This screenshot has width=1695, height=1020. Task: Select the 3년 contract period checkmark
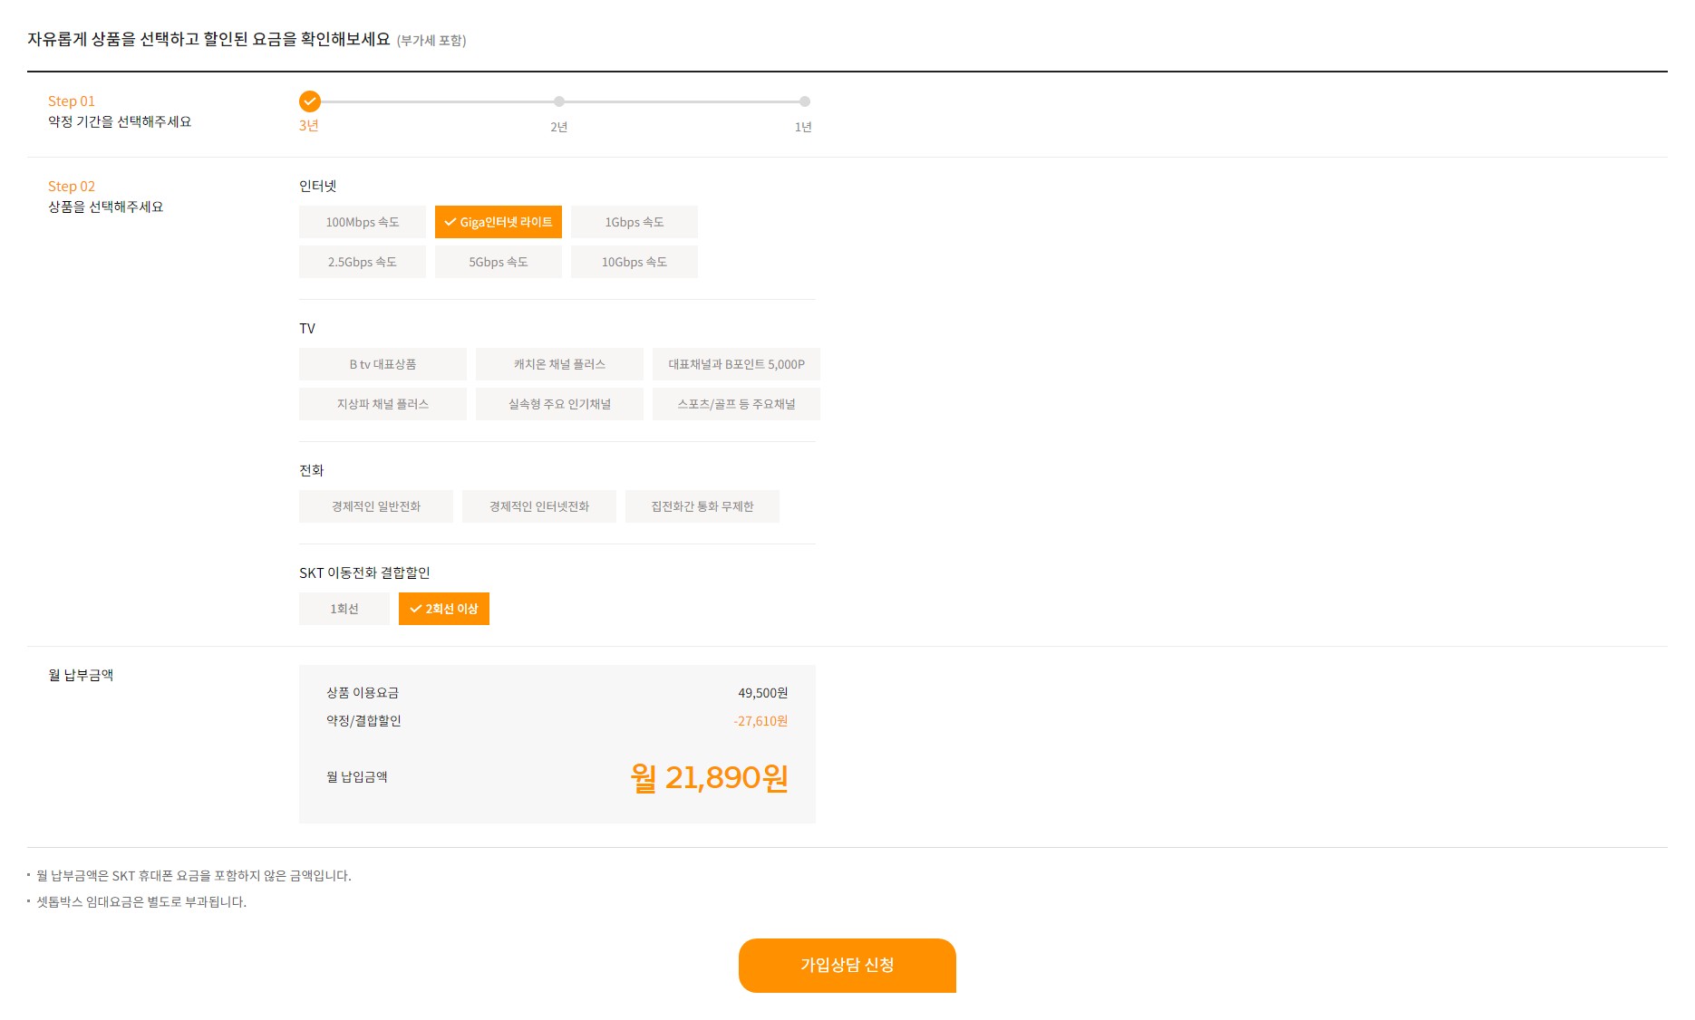click(310, 101)
